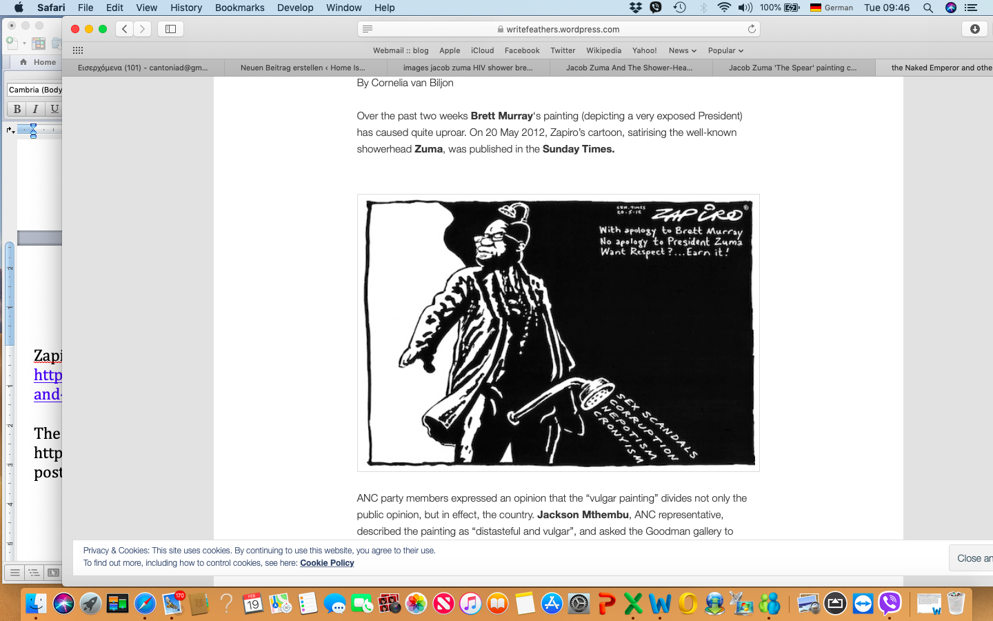Open German input source menu
Image resolution: width=993 pixels, height=621 pixels.
[832, 8]
